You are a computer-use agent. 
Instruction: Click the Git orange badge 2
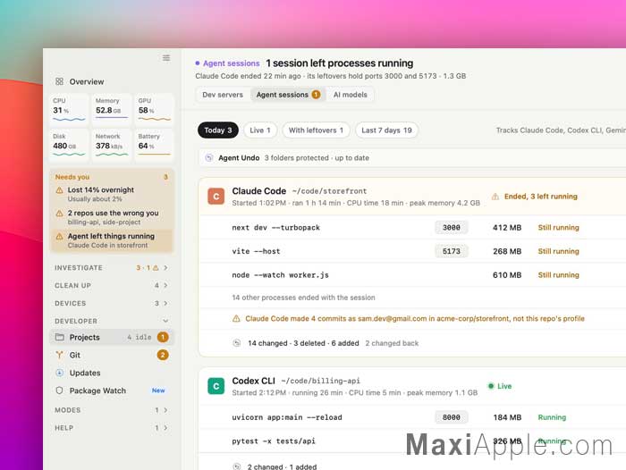(x=163, y=355)
